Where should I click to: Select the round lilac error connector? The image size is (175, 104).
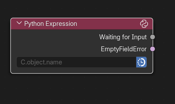click(x=152, y=49)
